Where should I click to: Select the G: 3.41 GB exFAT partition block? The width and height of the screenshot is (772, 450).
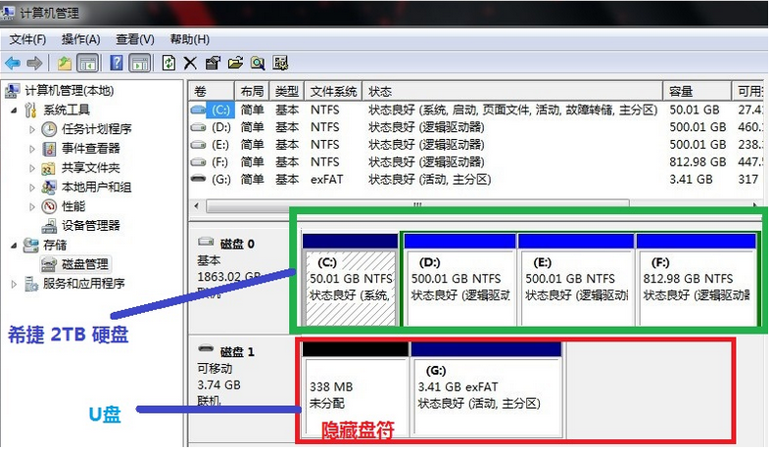coord(486,389)
